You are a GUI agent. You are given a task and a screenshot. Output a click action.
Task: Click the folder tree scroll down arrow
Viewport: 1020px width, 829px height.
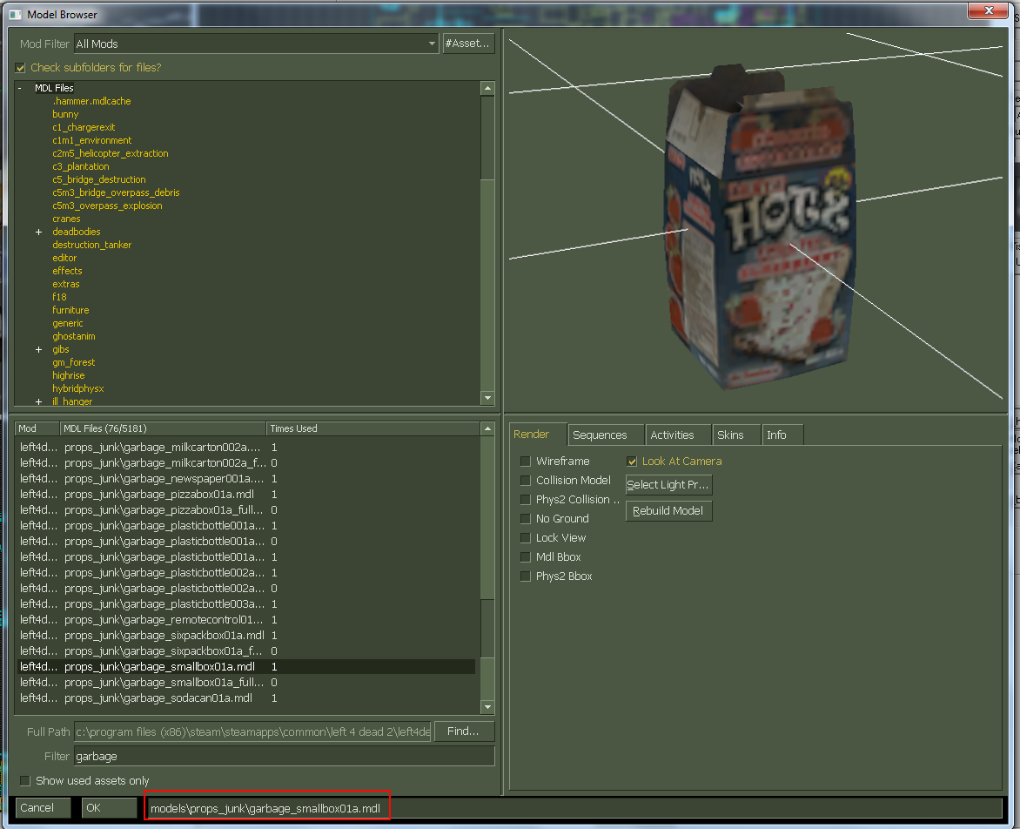pos(487,398)
